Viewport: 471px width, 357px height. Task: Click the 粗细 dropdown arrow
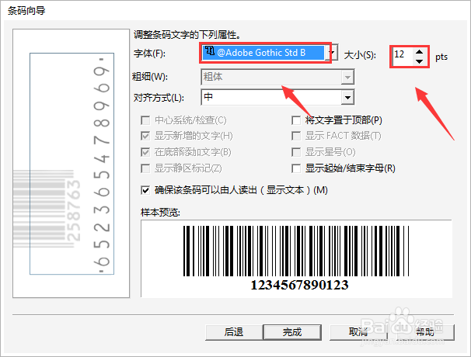tap(347, 78)
